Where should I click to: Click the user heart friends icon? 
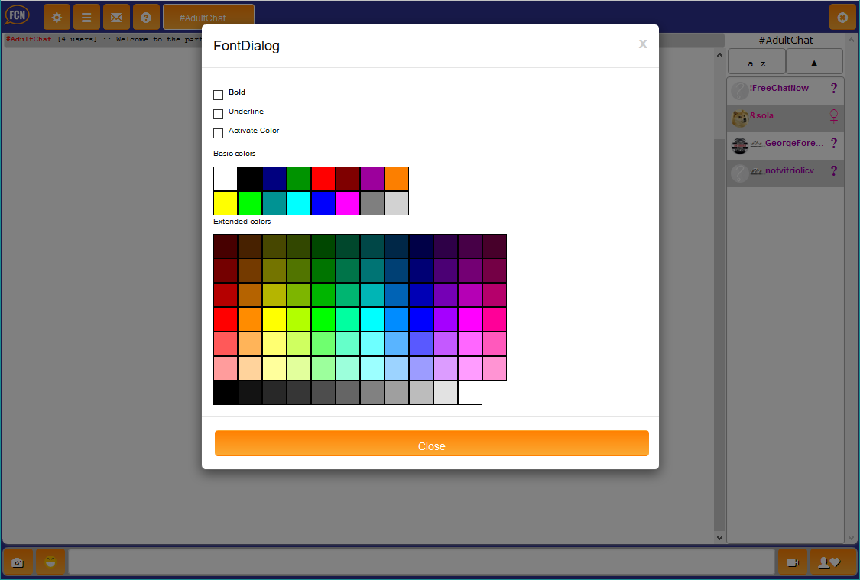[x=829, y=562]
